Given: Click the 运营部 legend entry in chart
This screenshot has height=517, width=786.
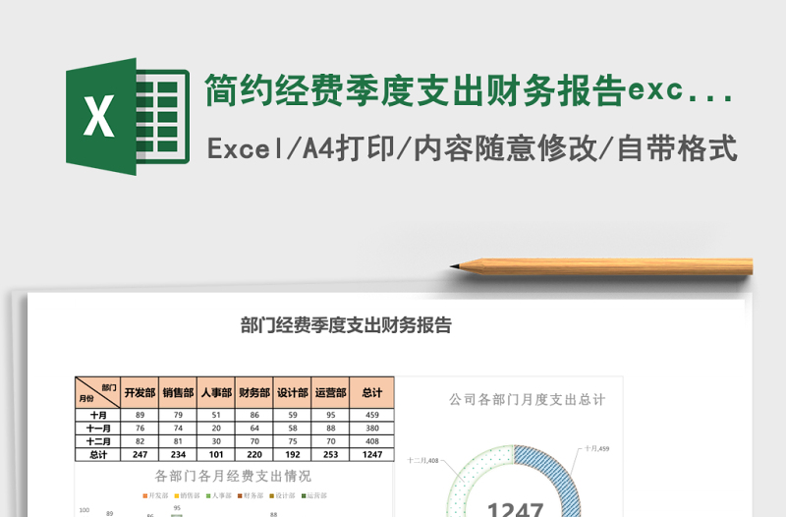Looking at the screenshot, I should (317, 496).
